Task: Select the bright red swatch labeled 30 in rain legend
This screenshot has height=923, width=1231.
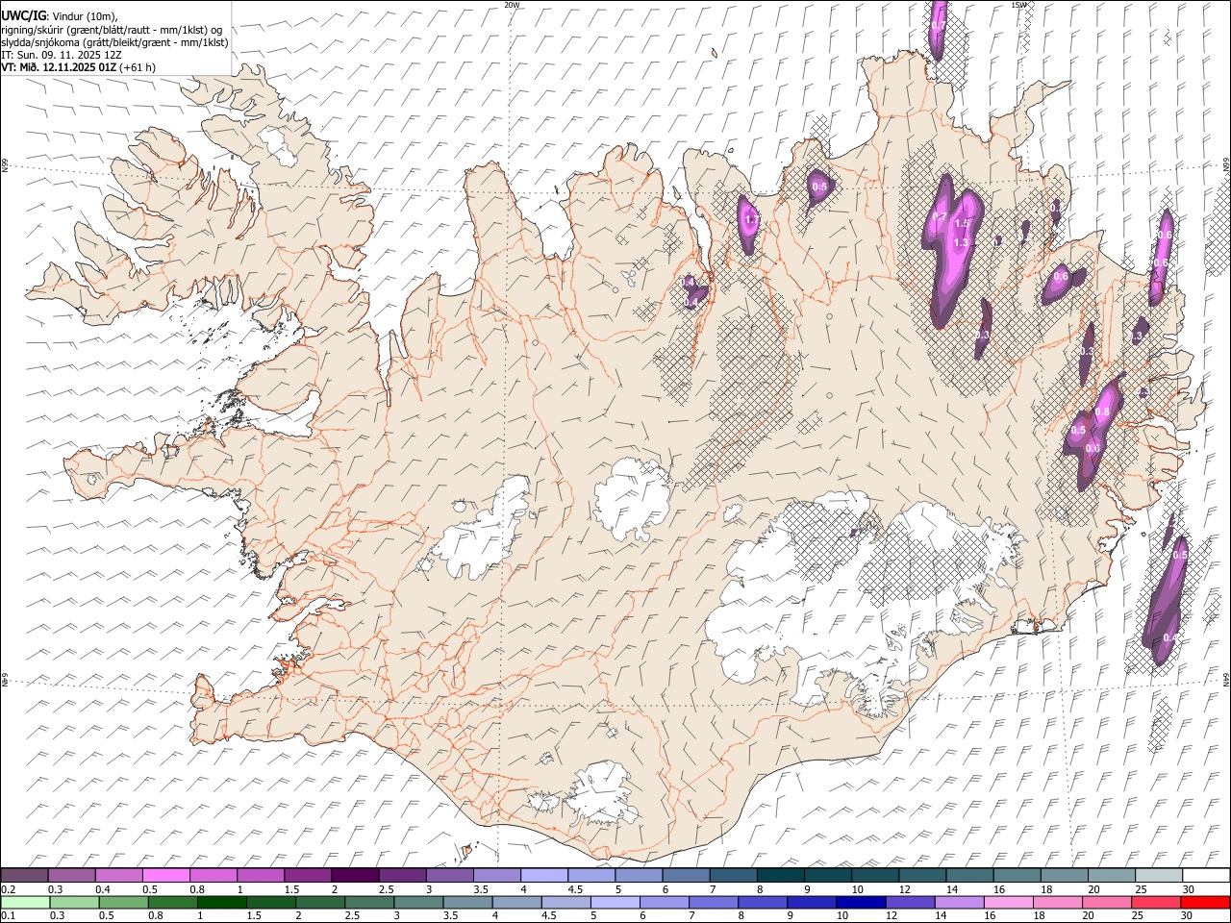Action: click(1205, 903)
